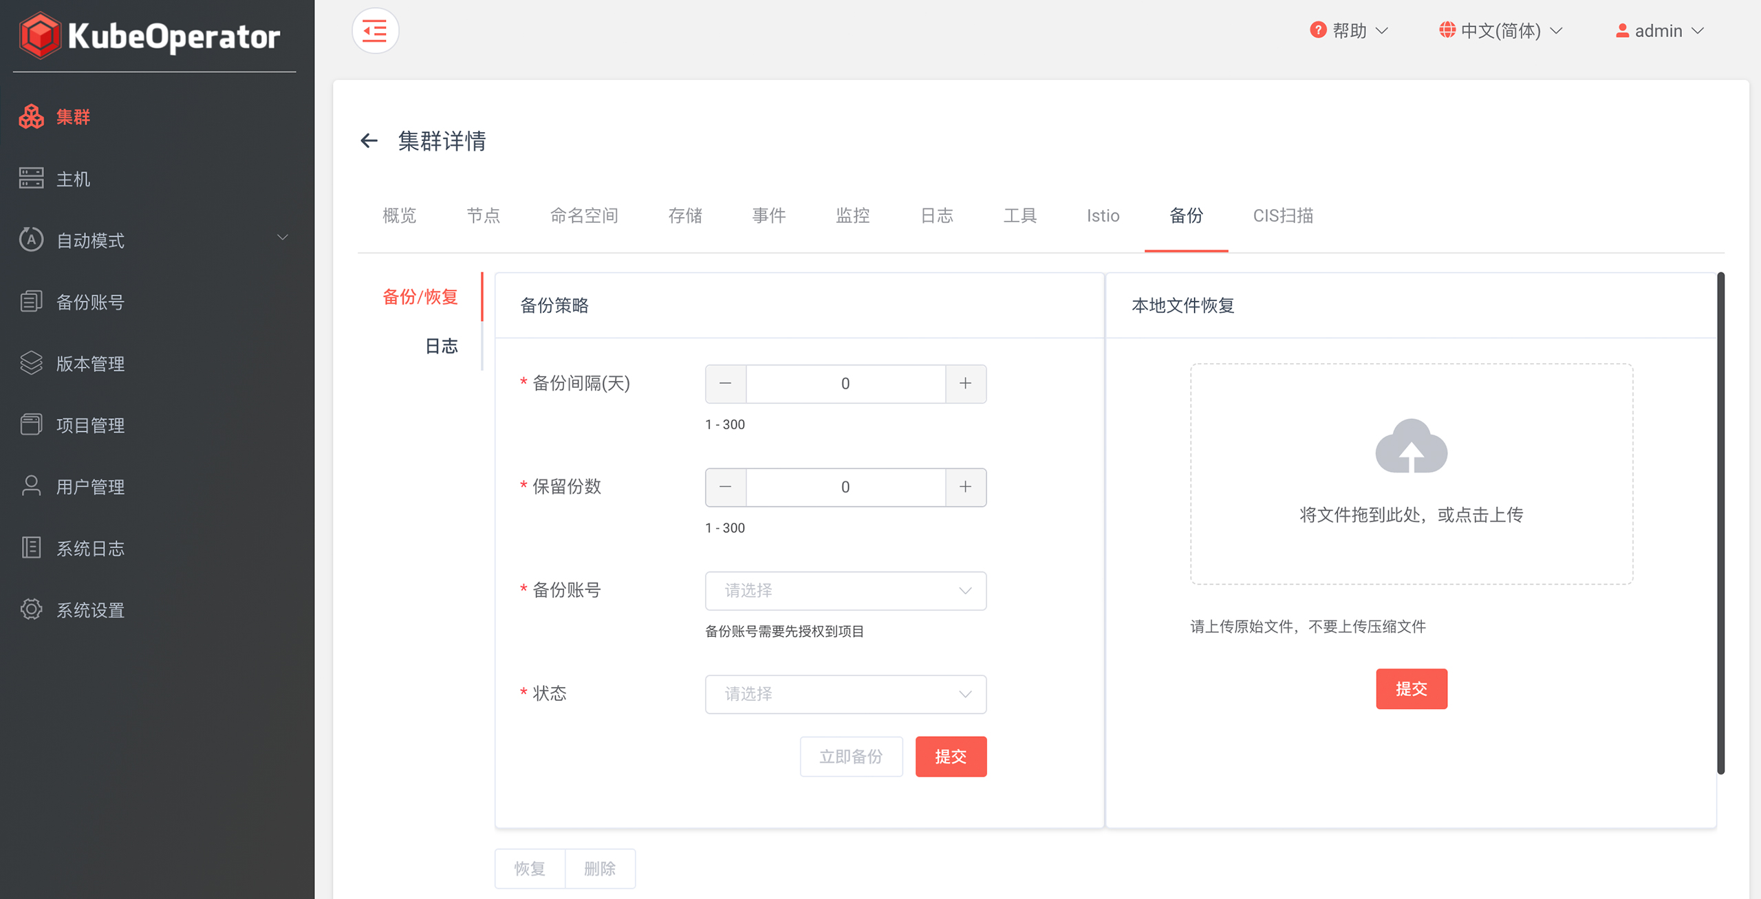This screenshot has width=1761, height=899.
Task: Switch to the 节点 tab
Action: [x=484, y=216]
